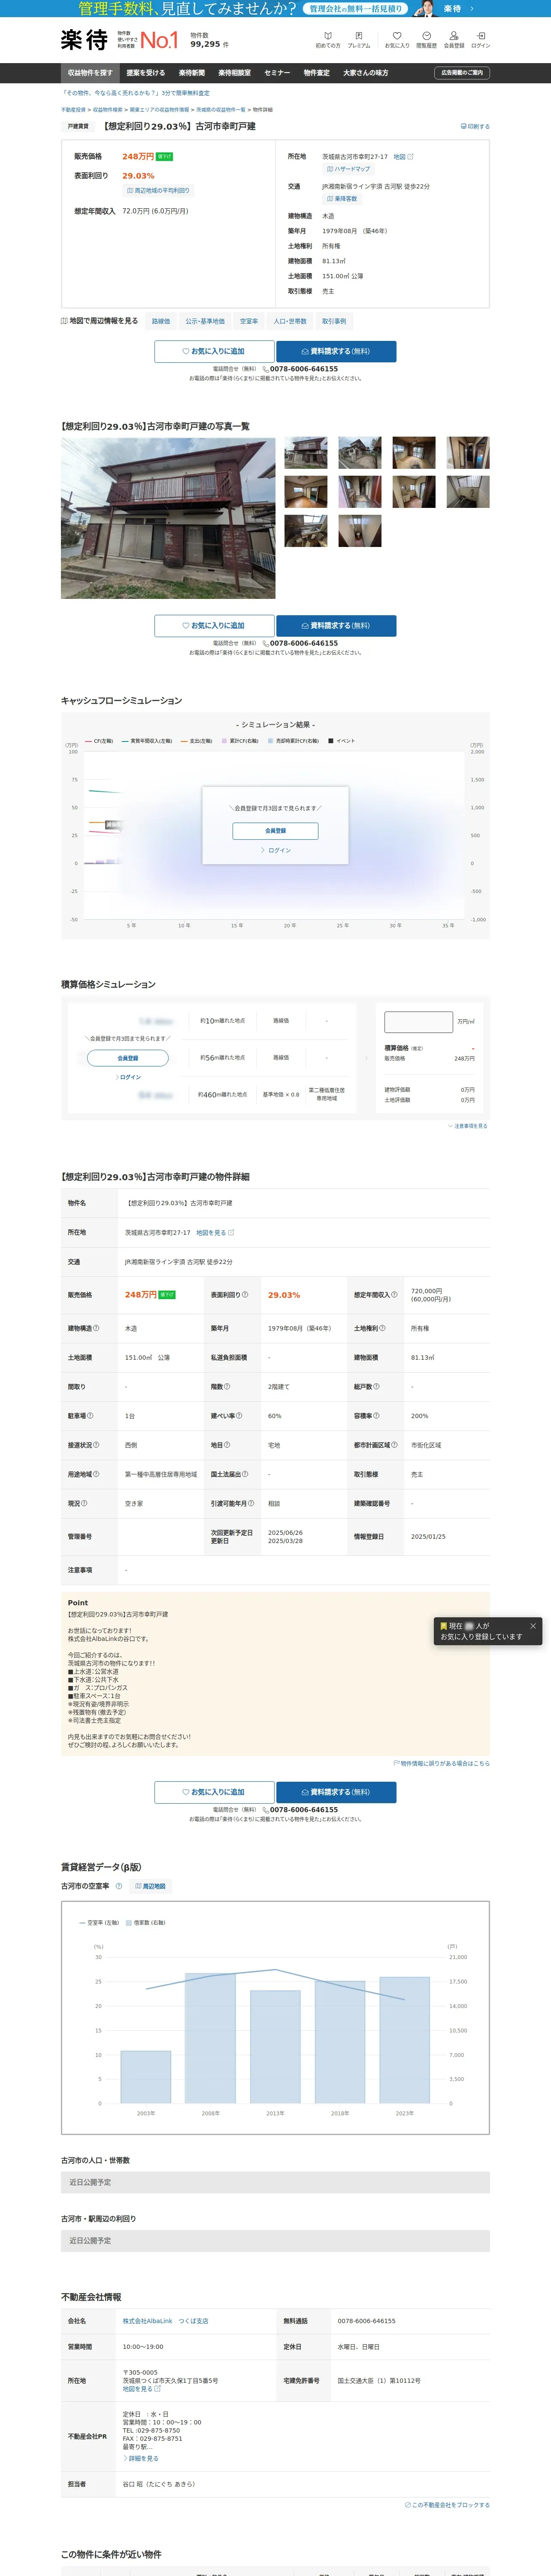Open セミナー navigation item
The image size is (551, 2576).
click(277, 73)
